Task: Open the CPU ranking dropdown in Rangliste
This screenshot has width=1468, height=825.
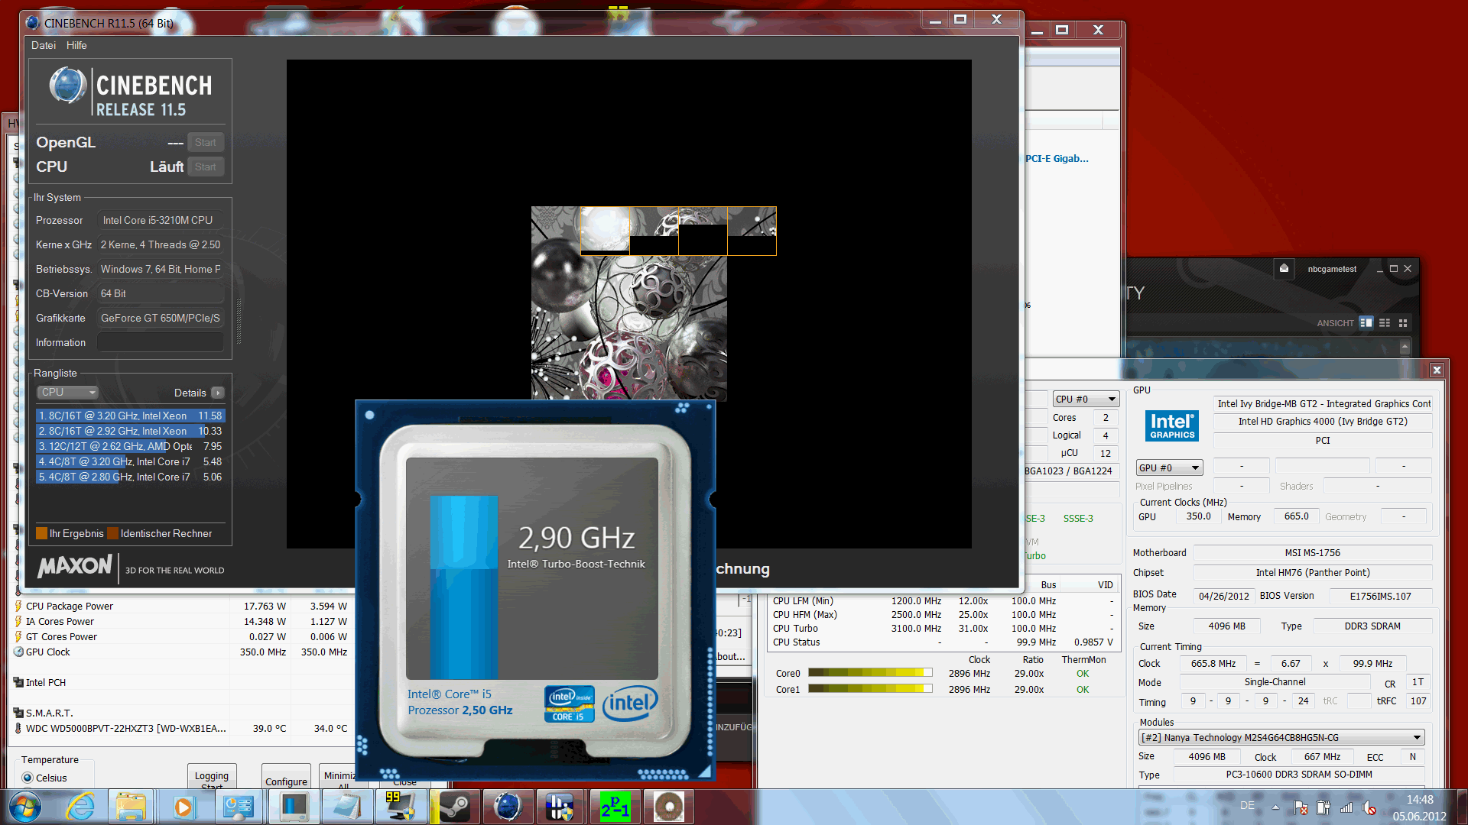Action: click(68, 392)
